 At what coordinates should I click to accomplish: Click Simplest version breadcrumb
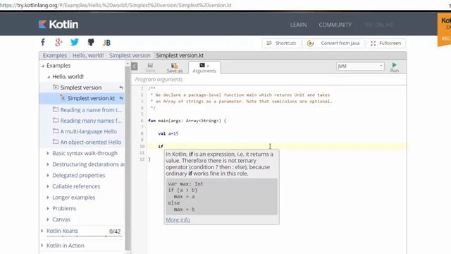(x=130, y=55)
